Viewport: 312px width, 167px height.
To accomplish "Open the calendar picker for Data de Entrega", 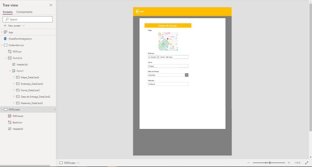I will pyautogui.click(x=187, y=75).
